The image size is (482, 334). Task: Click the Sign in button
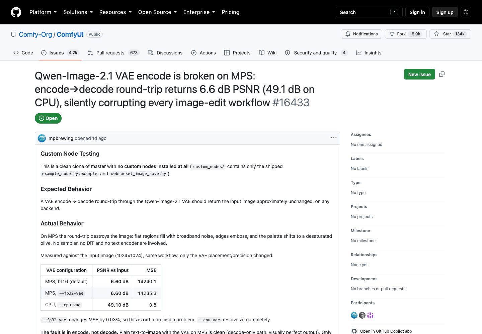[417, 12]
